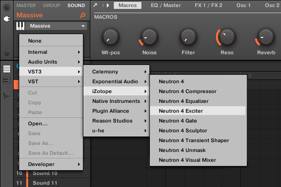Image resolution: width=281 pixels, height=187 pixels.
Task: Expand the VST3 submenu
Action: click(x=51, y=72)
